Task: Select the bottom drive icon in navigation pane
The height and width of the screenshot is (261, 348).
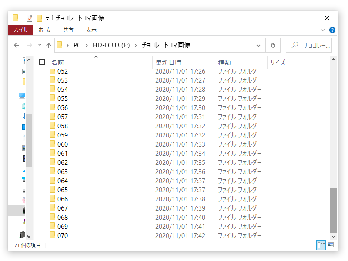Action: point(22,235)
